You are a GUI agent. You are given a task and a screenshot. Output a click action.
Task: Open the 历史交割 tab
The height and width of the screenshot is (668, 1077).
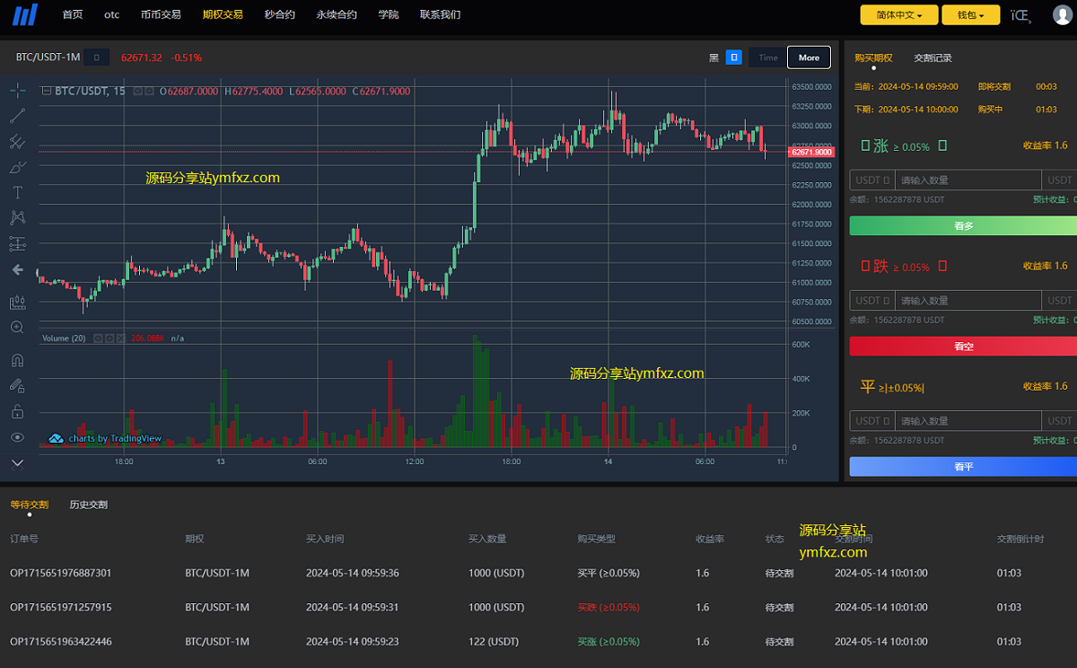(x=88, y=505)
